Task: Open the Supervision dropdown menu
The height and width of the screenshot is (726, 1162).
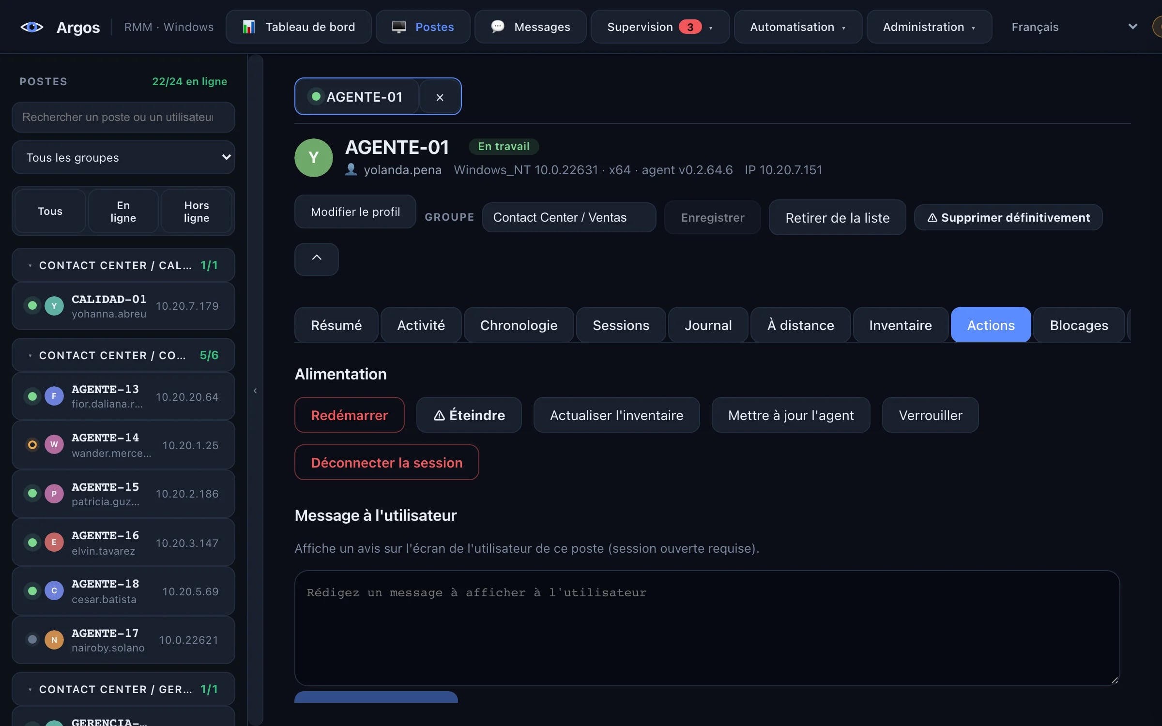Action: pos(660,27)
